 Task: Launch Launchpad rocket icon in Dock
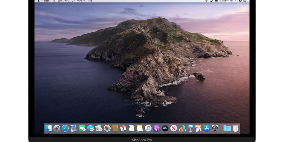click(x=57, y=128)
